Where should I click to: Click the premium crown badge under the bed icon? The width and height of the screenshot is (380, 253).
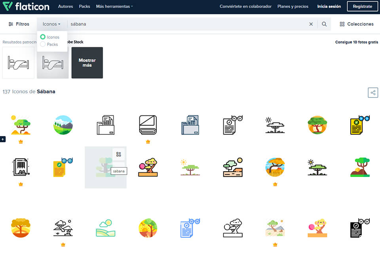(148, 141)
